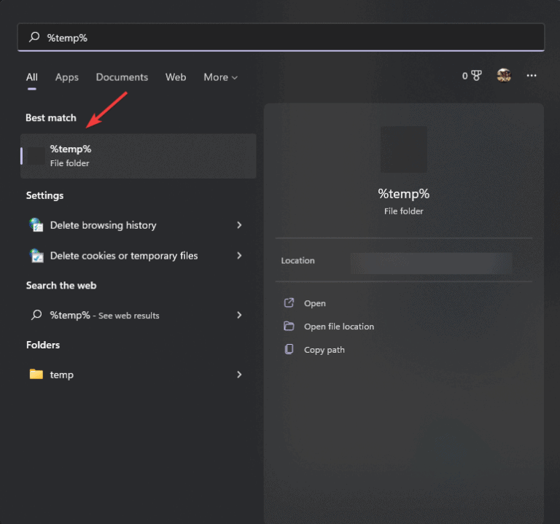Click the user profile avatar

504,76
